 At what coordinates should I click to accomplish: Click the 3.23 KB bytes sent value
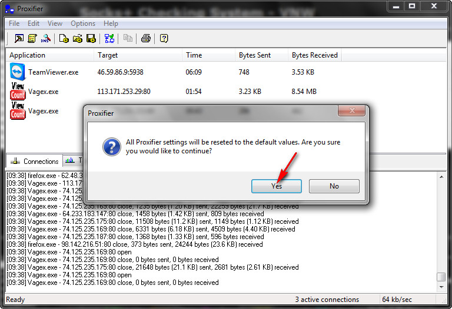[x=250, y=92]
